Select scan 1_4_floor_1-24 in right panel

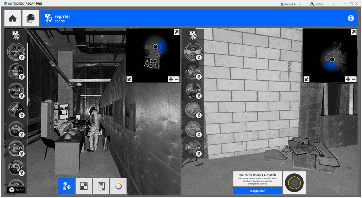[x=193, y=148]
